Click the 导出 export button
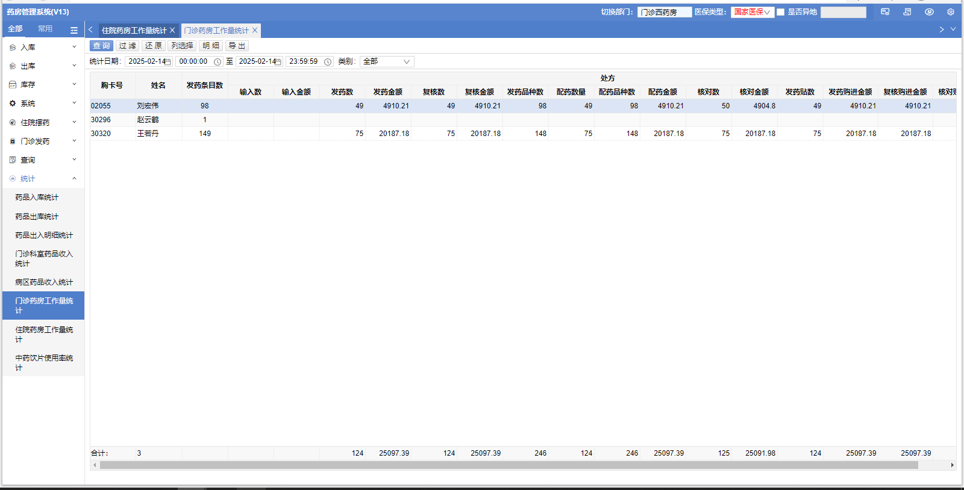Viewport: 964px width, 490px height. point(237,46)
